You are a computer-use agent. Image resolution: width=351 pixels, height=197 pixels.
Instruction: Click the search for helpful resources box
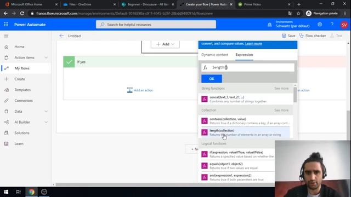pyautogui.click(x=156, y=25)
